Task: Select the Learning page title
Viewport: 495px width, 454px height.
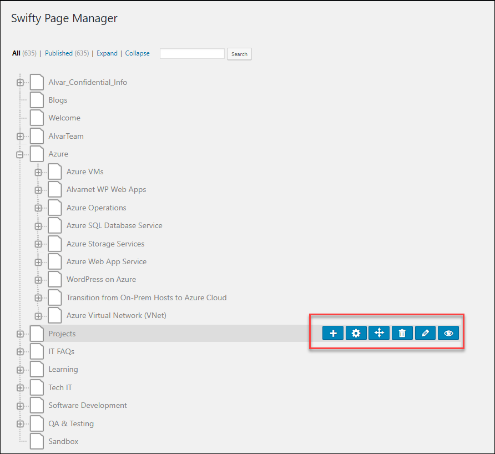Action: (63, 370)
